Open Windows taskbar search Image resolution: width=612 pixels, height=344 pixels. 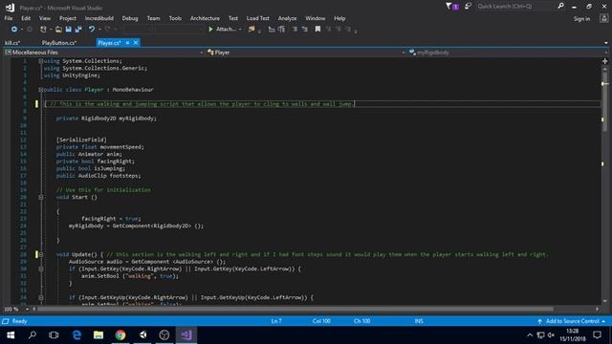pos(33,335)
